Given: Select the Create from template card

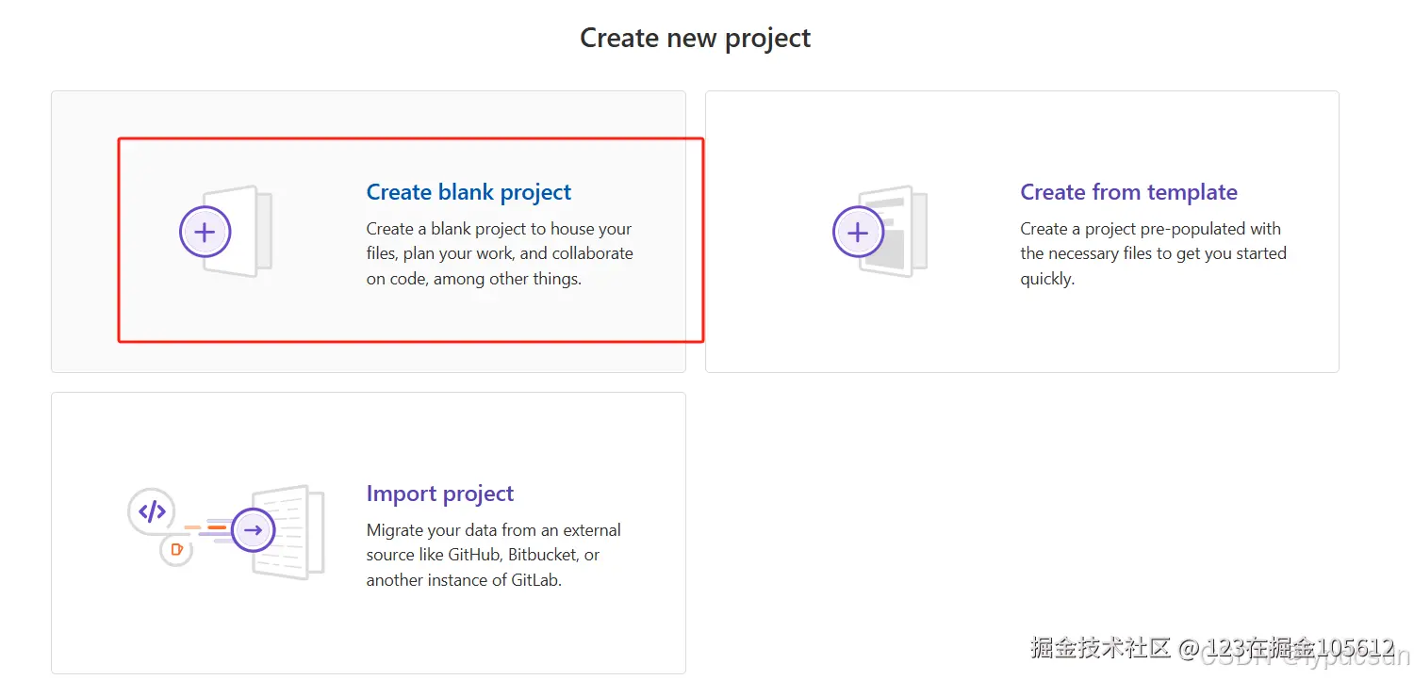Looking at the screenshot, I should (1021, 231).
